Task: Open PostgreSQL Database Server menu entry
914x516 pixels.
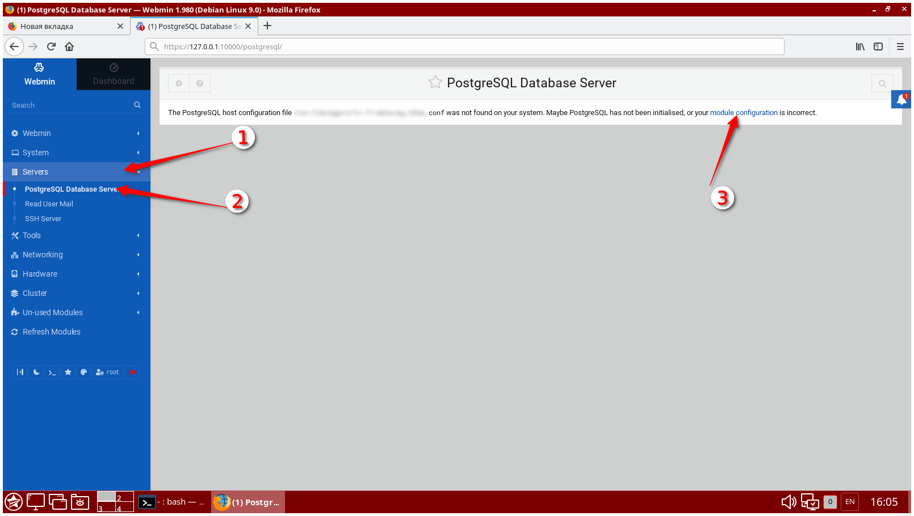Action: [71, 189]
